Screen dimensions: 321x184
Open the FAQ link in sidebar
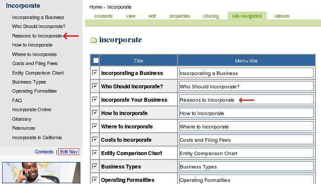(17, 100)
